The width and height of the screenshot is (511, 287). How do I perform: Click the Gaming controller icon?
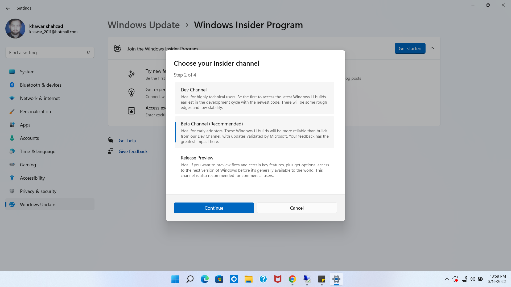[x=12, y=164]
